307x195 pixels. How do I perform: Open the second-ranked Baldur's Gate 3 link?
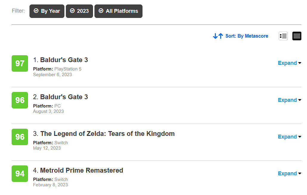(x=64, y=97)
